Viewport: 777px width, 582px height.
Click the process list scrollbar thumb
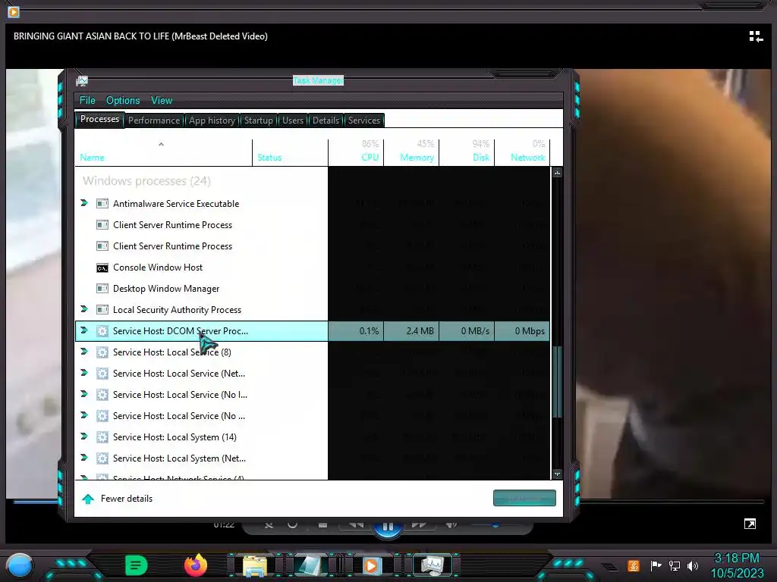557,381
